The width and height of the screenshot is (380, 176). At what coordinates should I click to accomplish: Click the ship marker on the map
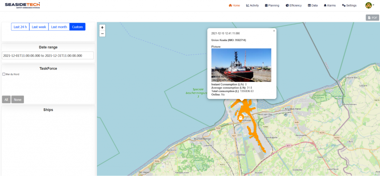point(241,118)
